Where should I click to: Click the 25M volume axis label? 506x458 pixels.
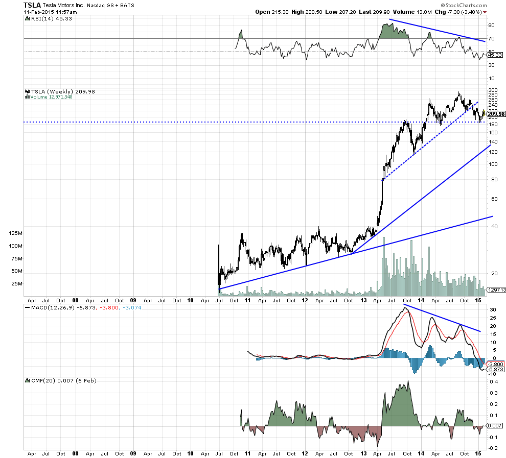coord(17,283)
